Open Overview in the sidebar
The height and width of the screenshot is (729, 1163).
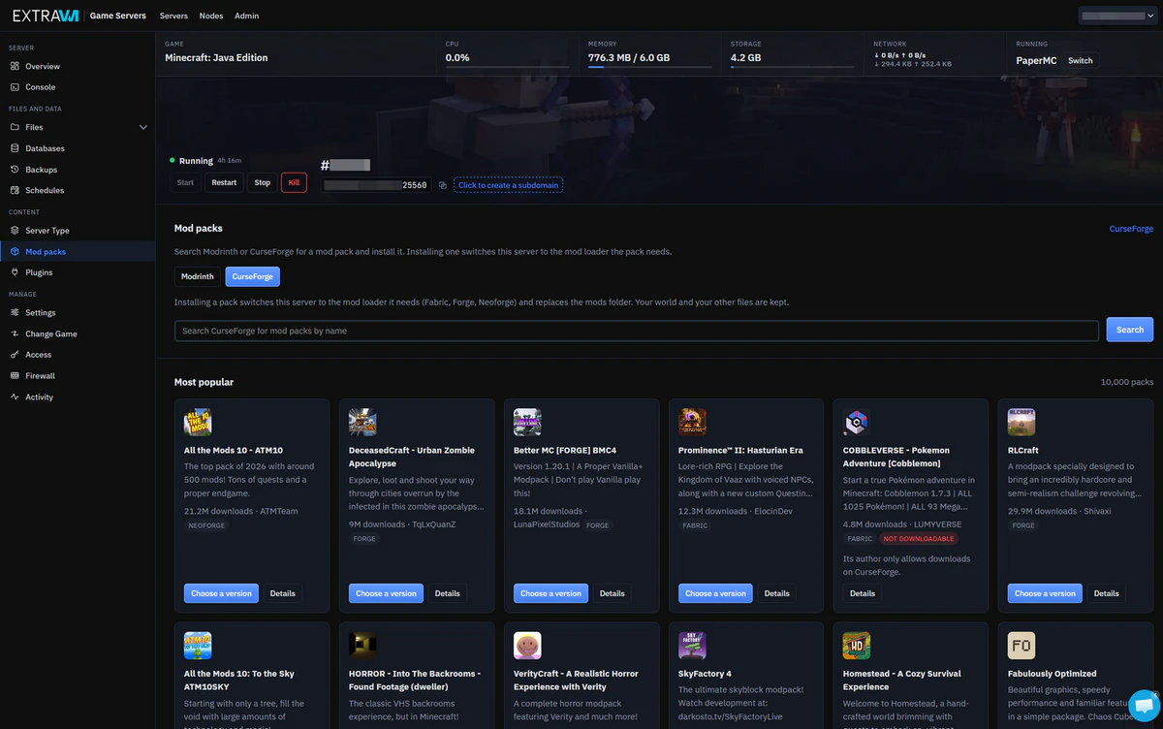[x=78, y=66]
